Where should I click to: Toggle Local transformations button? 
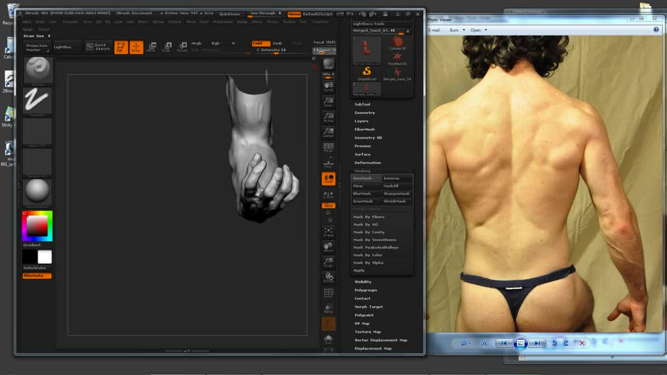click(x=328, y=179)
